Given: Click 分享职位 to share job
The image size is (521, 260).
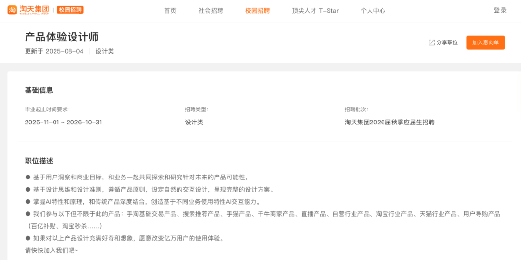Looking at the screenshot, I should pos(447,42).
